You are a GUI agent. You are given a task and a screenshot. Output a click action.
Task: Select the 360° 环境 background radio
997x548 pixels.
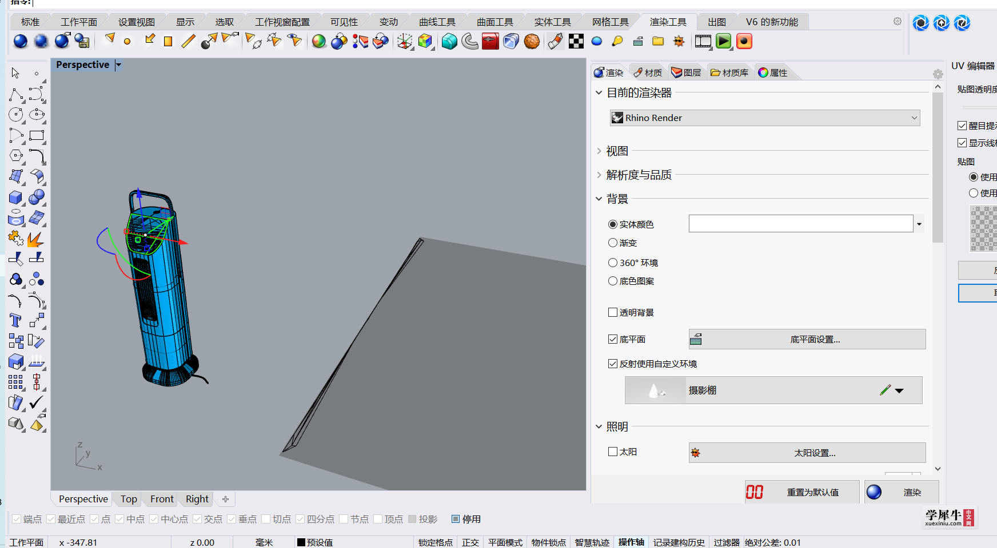[x=613, y=263]
